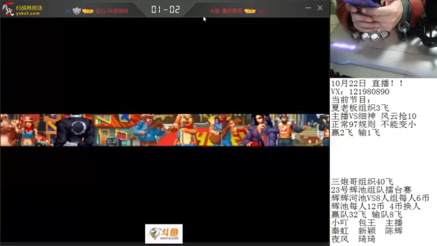Screen dimensions: 437x246
Task: Click the line '主播VS细神 风云抢10'
Action: click(374, 116)
